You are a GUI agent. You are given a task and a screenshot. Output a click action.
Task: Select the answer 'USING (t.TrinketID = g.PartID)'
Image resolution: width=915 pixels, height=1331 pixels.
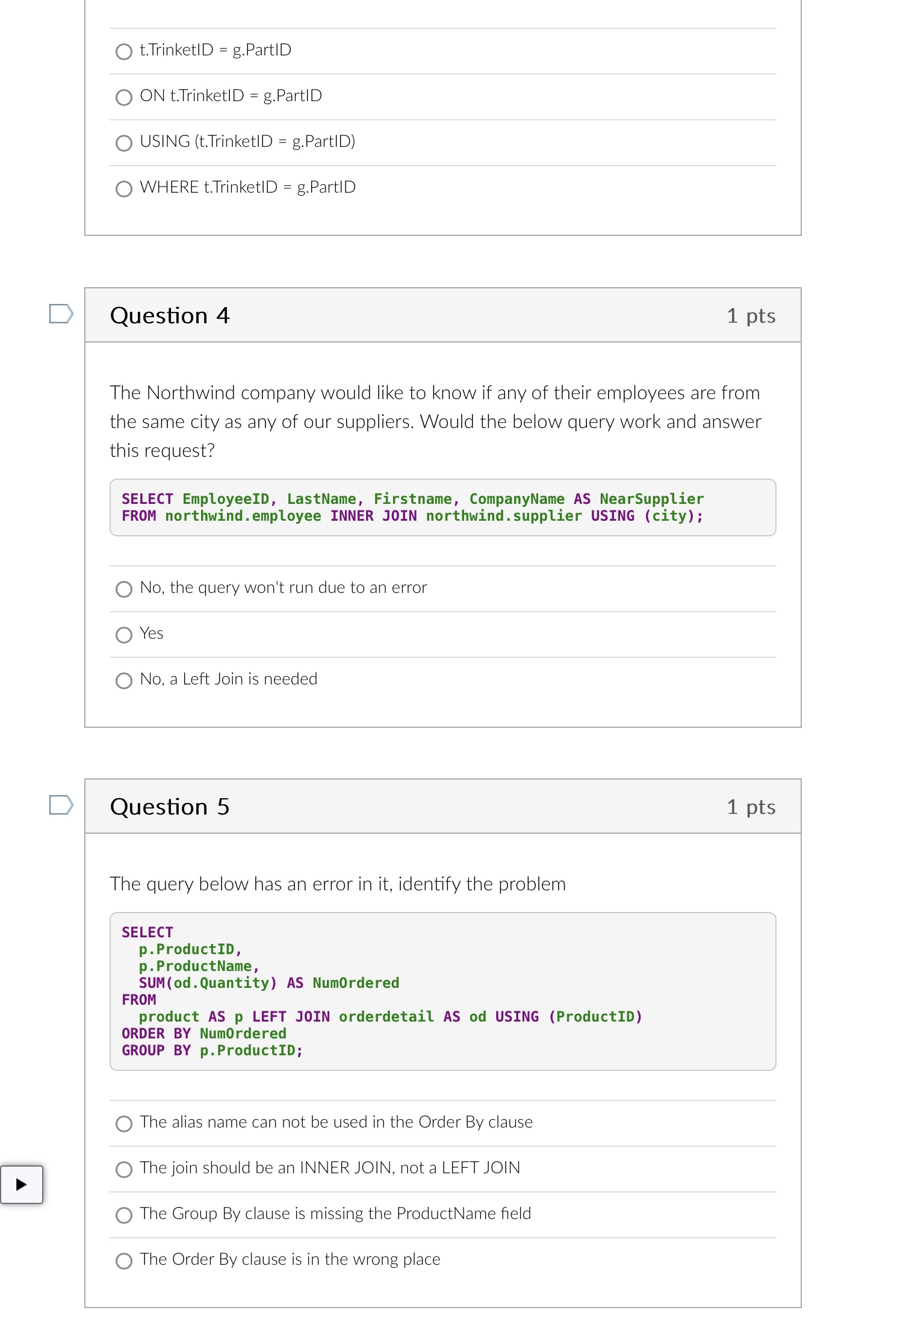(x=123, y=143)
